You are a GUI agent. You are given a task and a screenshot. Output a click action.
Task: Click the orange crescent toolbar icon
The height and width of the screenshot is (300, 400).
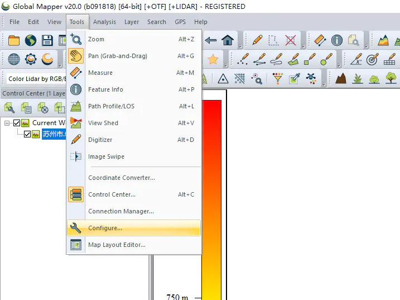pos(47,59)
